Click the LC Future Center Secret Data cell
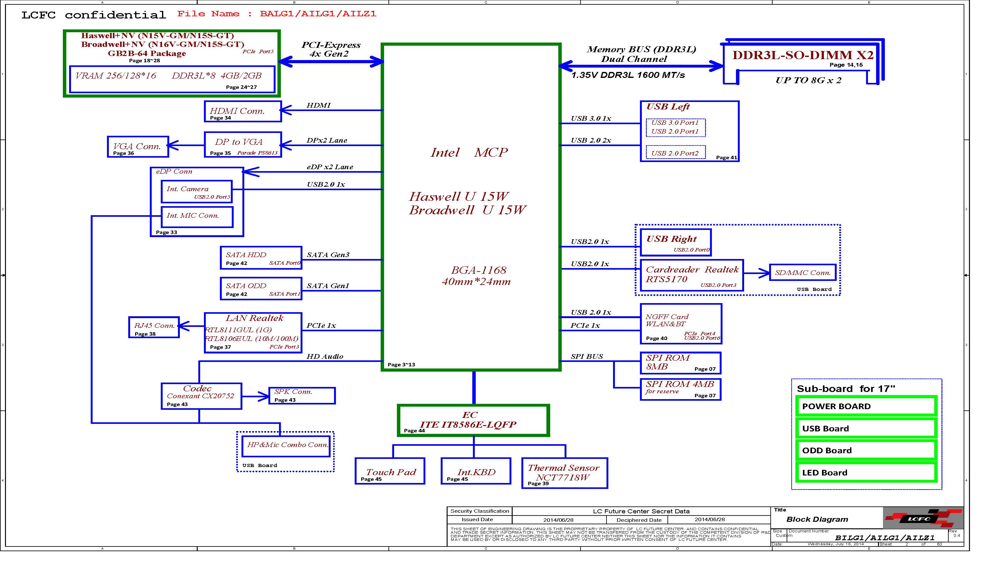Screen dimensions: 984x569 [x=641, y=511]
